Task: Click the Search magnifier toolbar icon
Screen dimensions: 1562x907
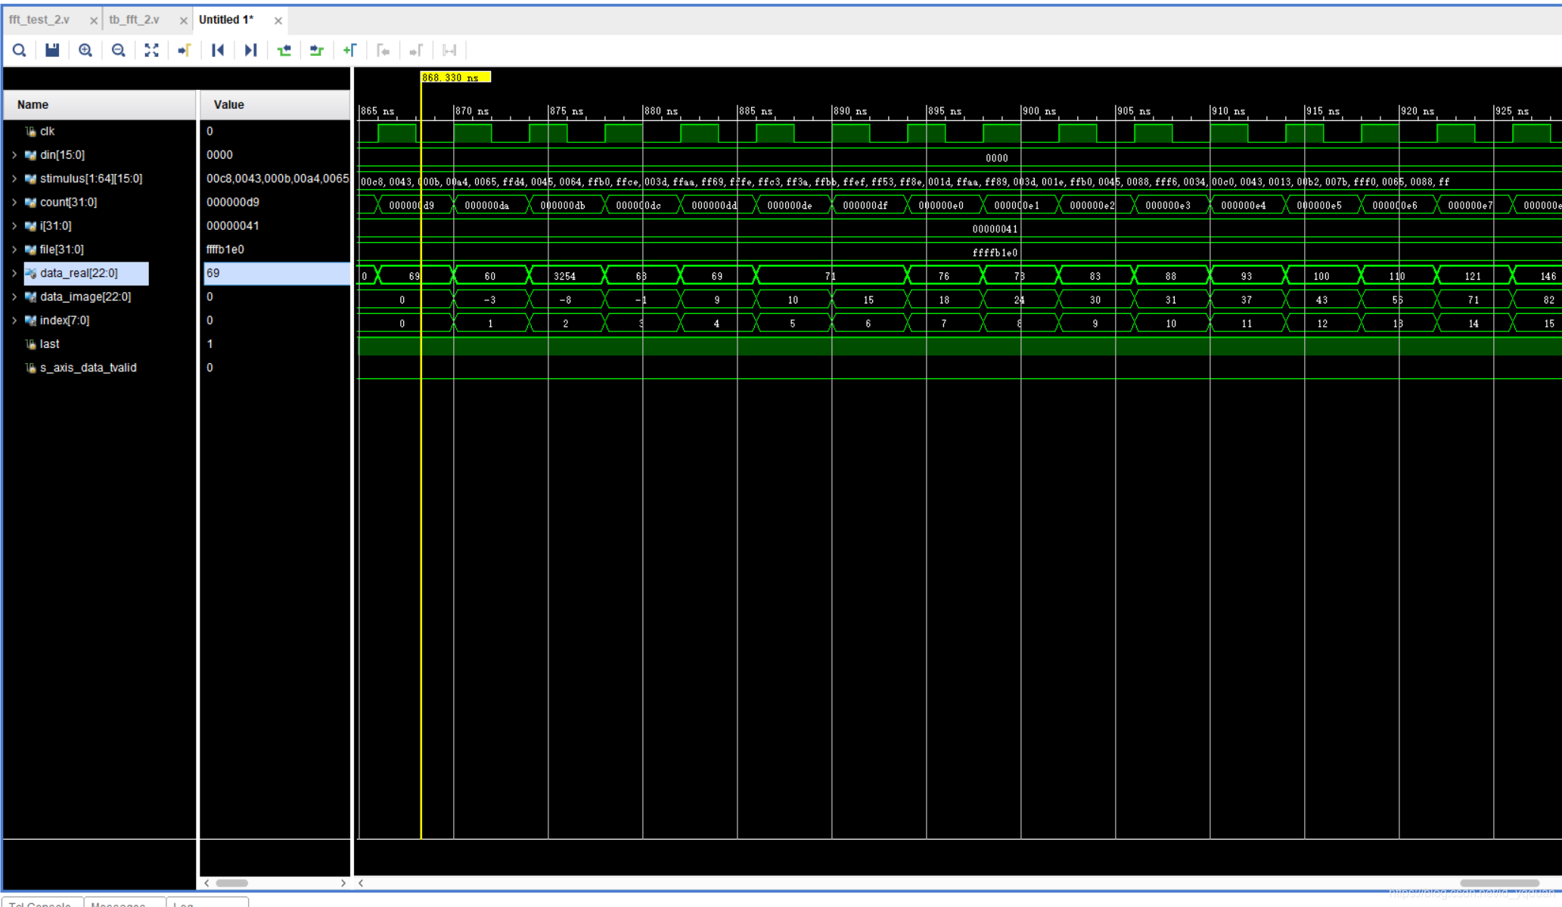Action: click(x=20, y=51)
